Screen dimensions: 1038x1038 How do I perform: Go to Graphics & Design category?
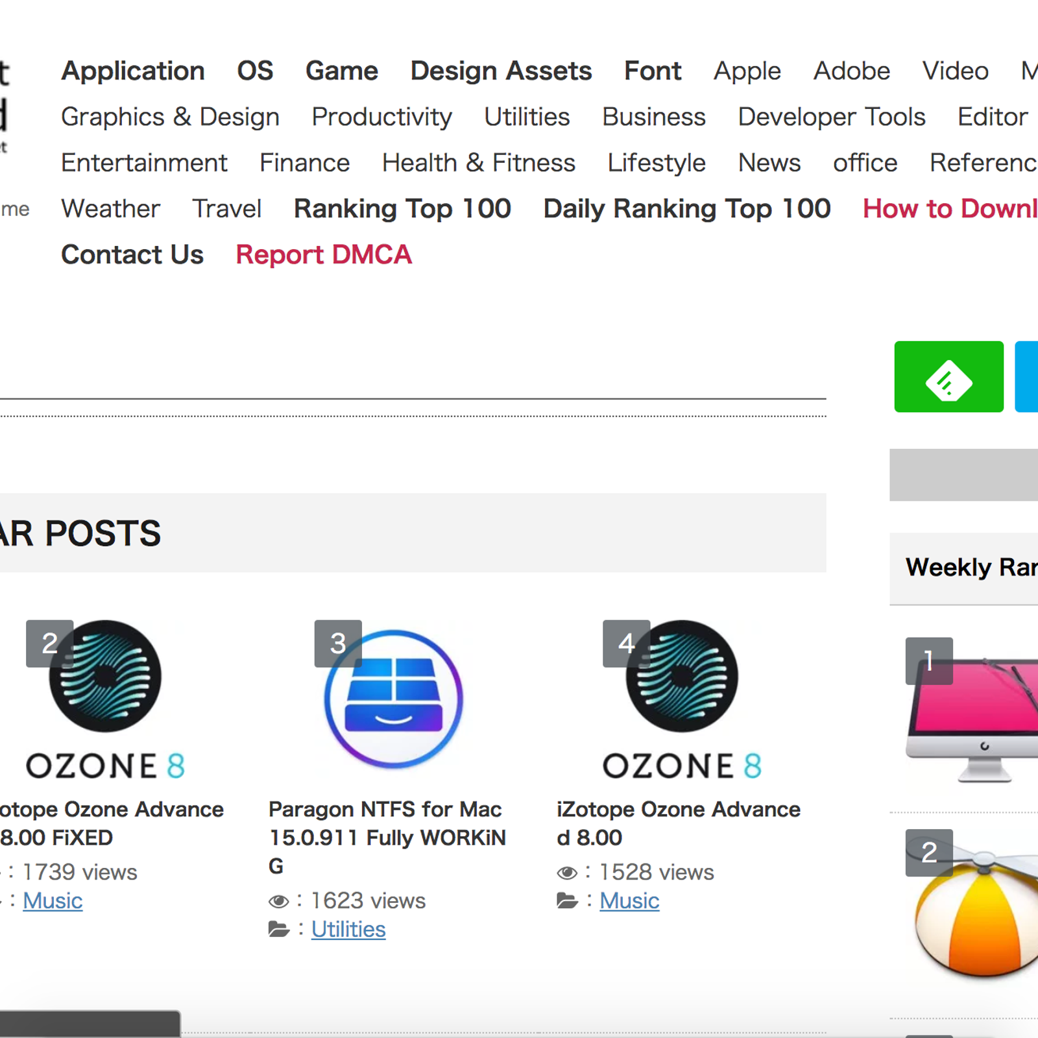tap(170, 117)
